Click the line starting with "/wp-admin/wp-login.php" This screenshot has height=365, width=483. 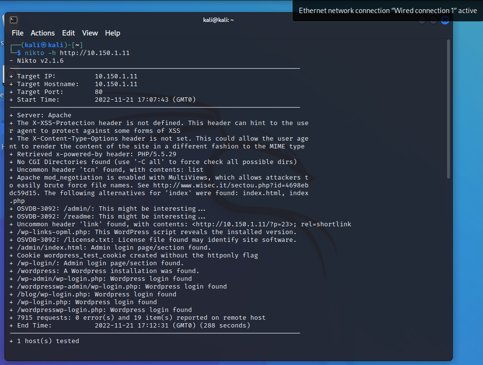(101, 278)
